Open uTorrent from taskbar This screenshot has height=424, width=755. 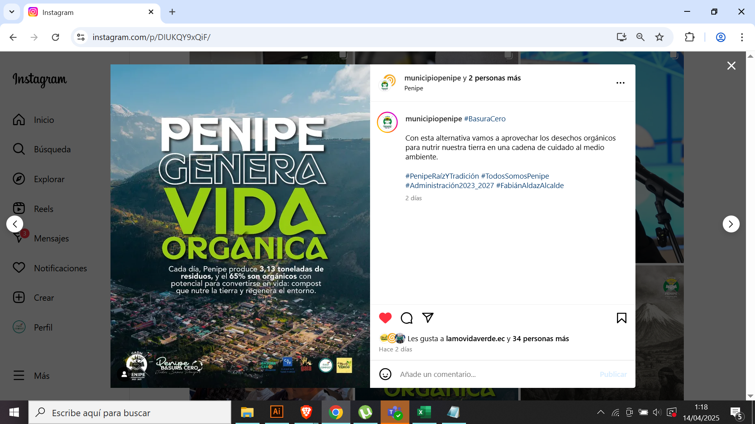coord(365,412)
